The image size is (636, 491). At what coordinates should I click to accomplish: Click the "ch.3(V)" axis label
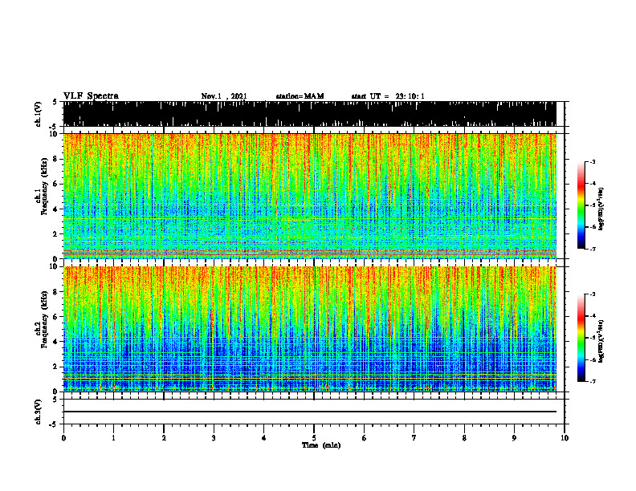[39, 412]
